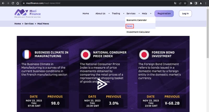
Task: Click the padlock site info icon
Action: pos(24,3)
